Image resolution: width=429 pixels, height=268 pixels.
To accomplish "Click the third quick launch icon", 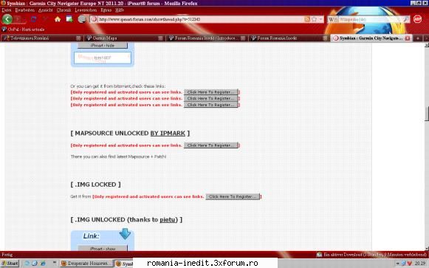I will 44,264.
